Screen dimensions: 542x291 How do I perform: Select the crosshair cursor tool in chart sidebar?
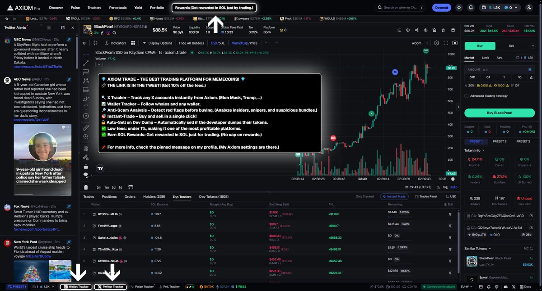coord(86,54)
